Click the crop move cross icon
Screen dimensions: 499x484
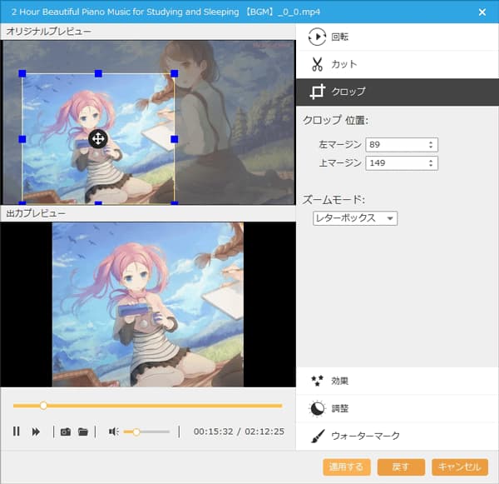pos(98,139)
